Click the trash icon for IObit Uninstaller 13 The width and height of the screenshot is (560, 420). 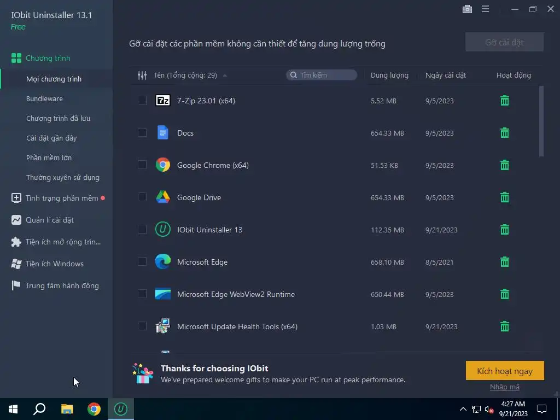505,230
